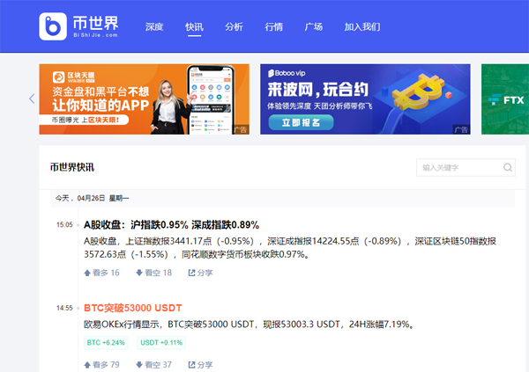Upvote 看多 on A股收盘 news
Image resolution: width=529 pixels, height=372 pixels.
[x=101, y=273]
